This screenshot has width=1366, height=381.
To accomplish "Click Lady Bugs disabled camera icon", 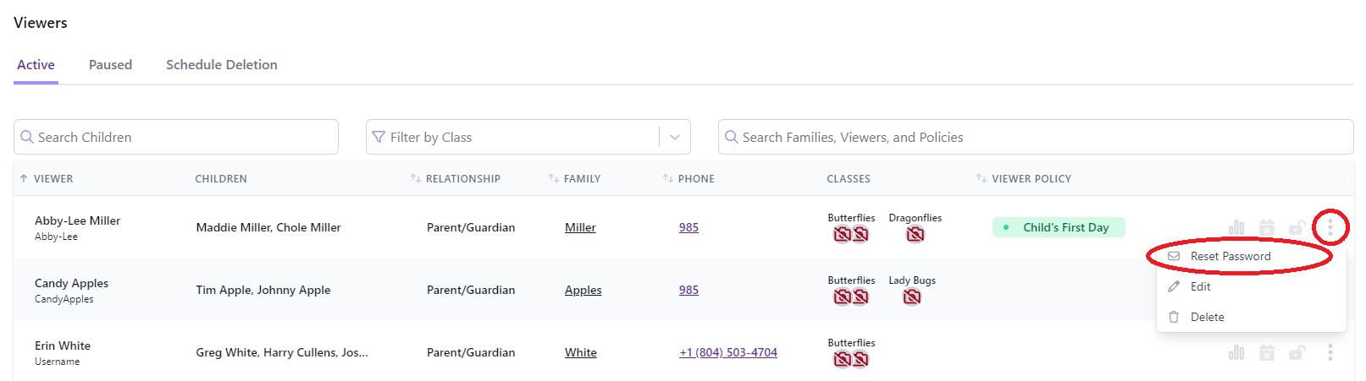I will pyautogui.click(x=911, y=297).
